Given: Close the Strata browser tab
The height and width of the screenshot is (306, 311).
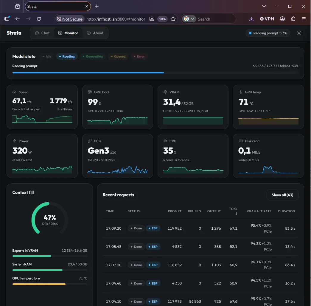Looking at the screenshot, I should [87, 6].
